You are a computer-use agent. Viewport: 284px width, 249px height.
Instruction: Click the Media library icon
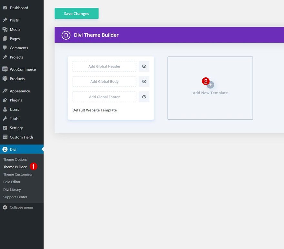tap(6, 29)
